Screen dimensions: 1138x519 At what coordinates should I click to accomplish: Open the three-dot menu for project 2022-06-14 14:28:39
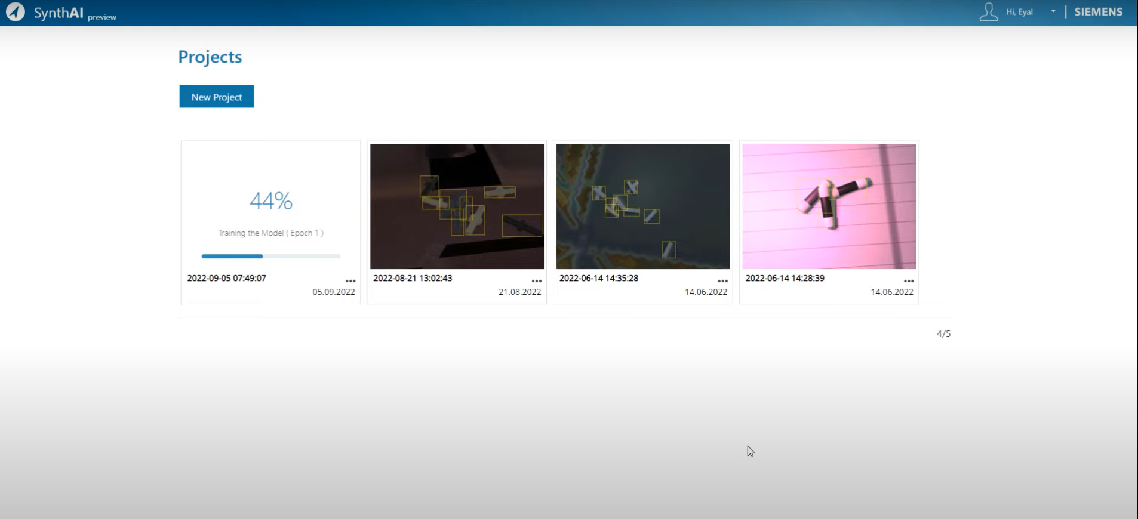(909, 281)
